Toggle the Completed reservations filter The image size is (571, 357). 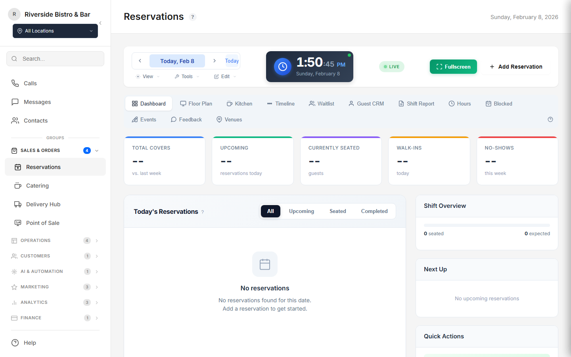pyautogui.click(x=374, y=211)
